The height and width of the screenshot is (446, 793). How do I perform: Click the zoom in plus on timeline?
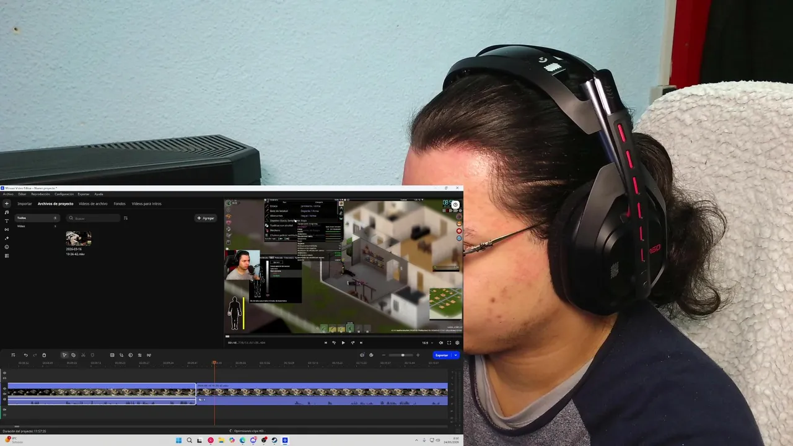click(418, 355)
